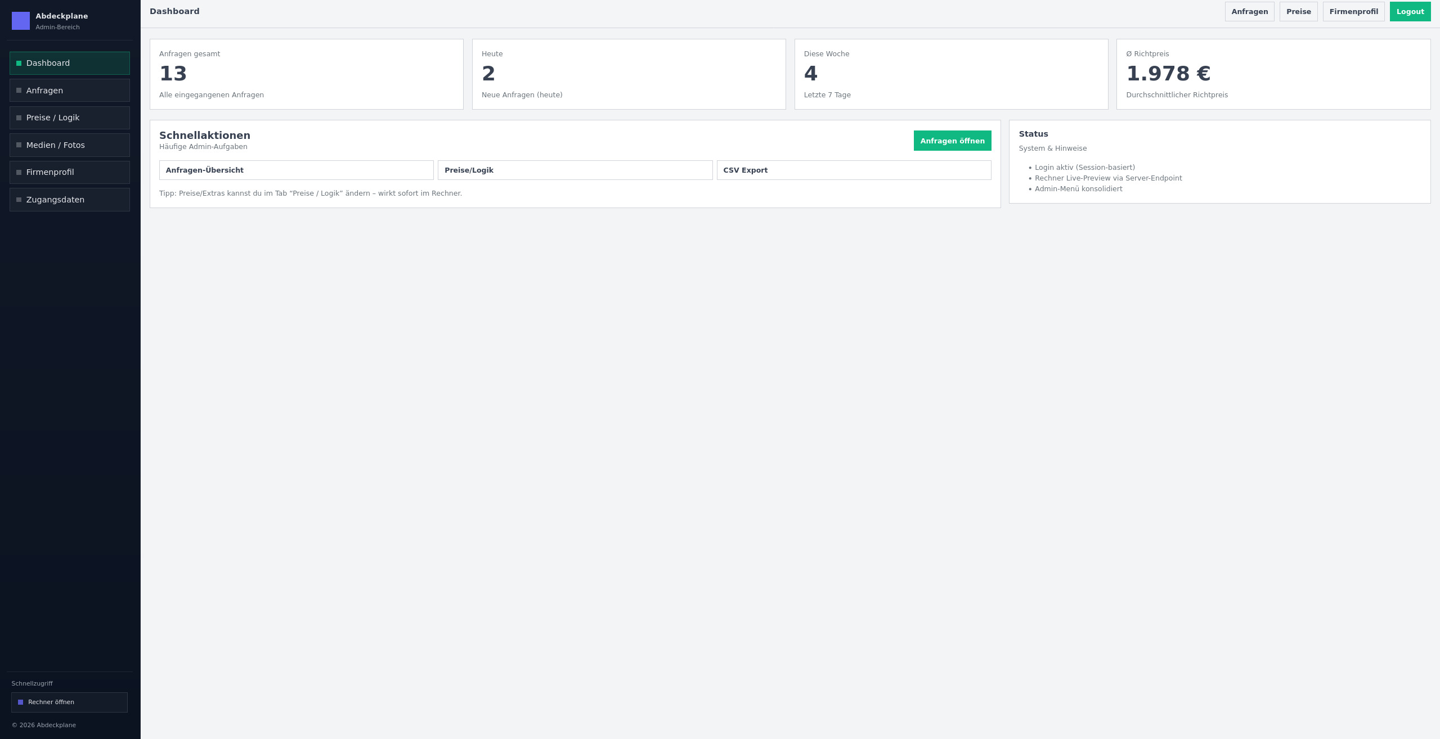Click the purple icon in Rechner öffnen
This screenshot has height=739, width=1440.
pos(21,702)
